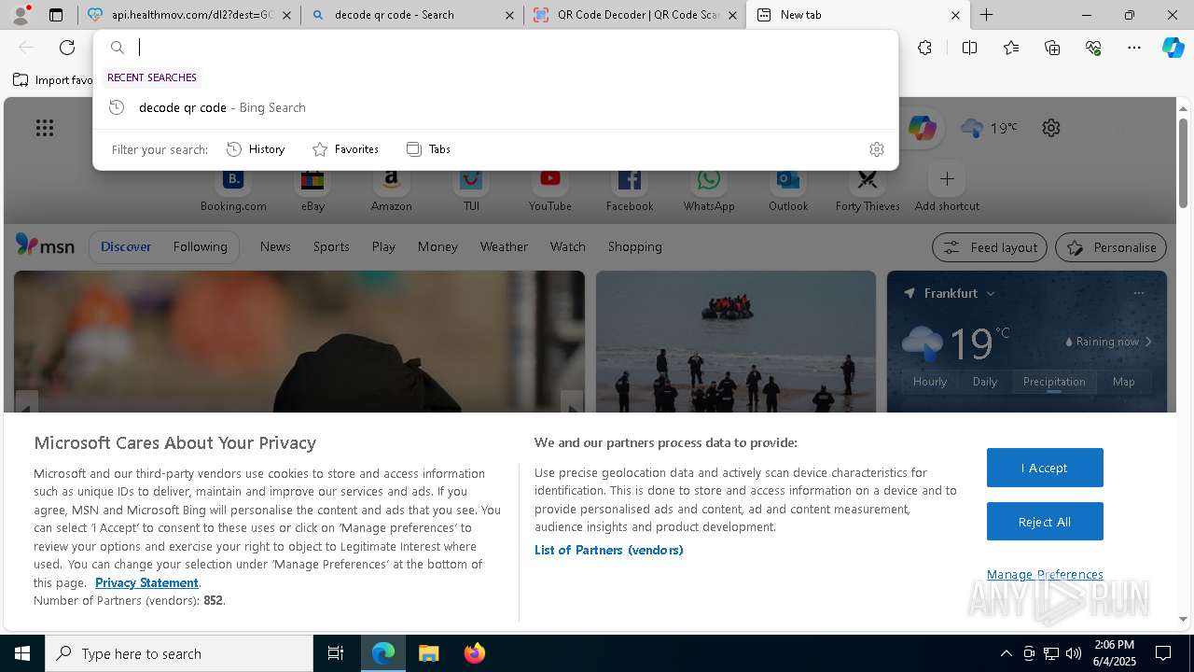Click the Windows Start button
The height and width of the screenshot is (672, 1194).
tap(22, 653)
